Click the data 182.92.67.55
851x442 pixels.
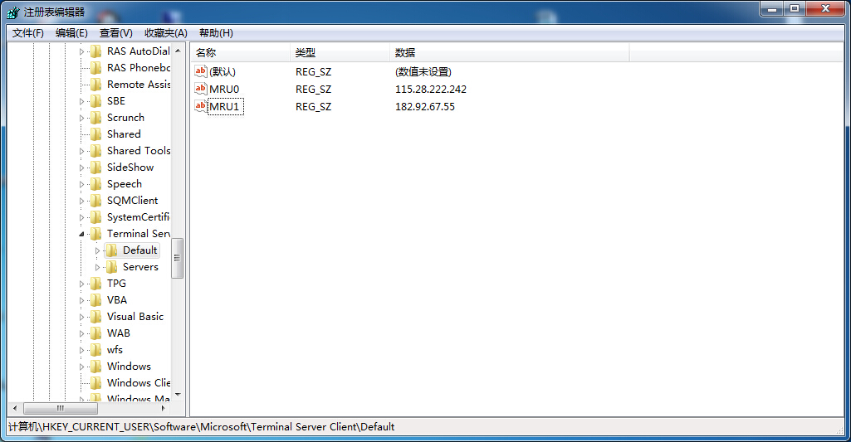(425, 106)
